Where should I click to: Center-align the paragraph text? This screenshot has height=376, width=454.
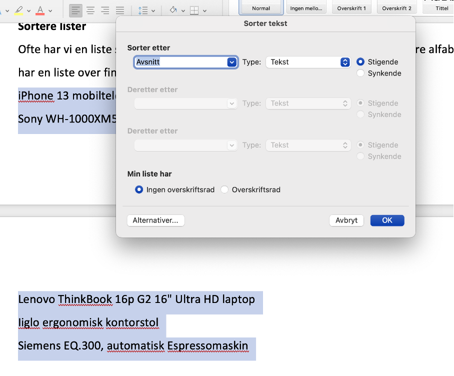(90, 8)
